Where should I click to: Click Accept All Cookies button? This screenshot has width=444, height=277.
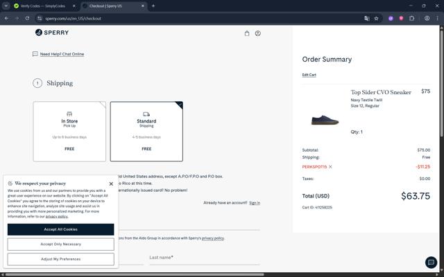point(60,229)
